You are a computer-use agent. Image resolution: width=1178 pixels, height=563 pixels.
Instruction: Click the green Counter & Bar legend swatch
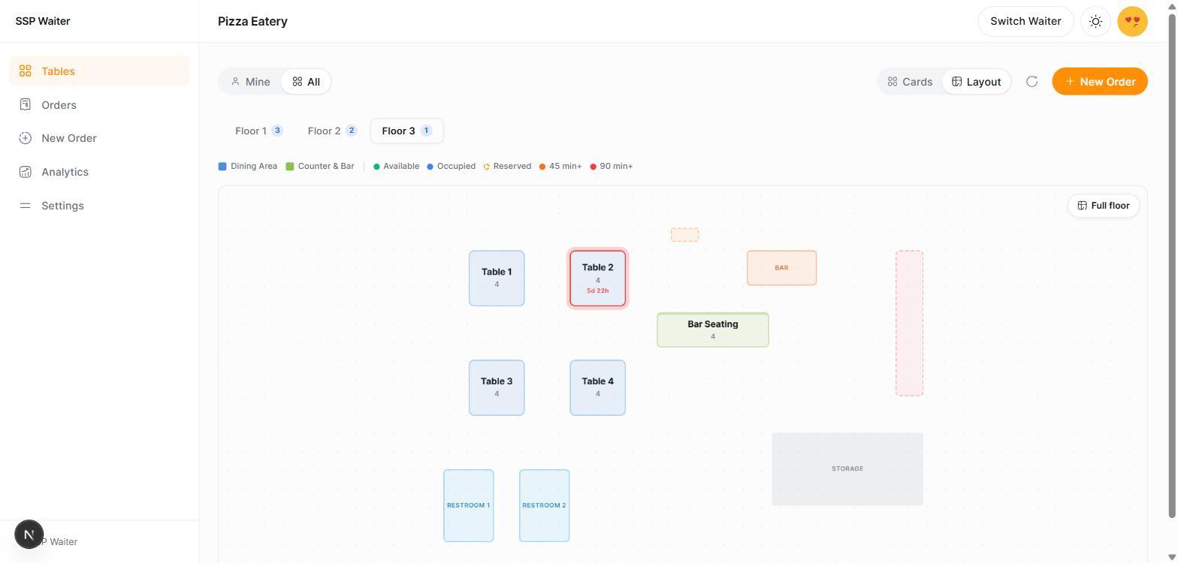[x=290, y=167]
